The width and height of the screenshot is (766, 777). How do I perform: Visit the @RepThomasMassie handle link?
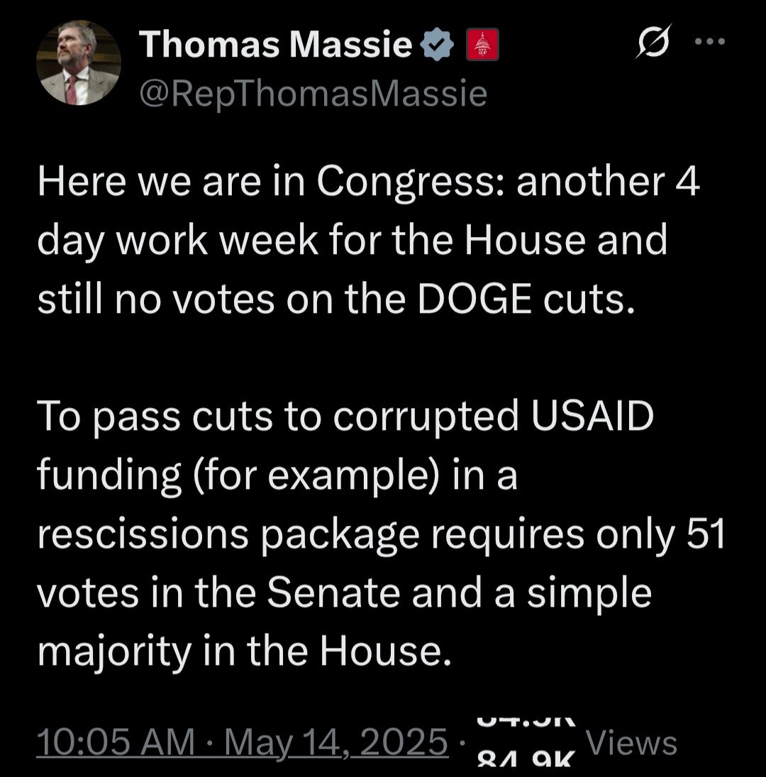(314, 93)
